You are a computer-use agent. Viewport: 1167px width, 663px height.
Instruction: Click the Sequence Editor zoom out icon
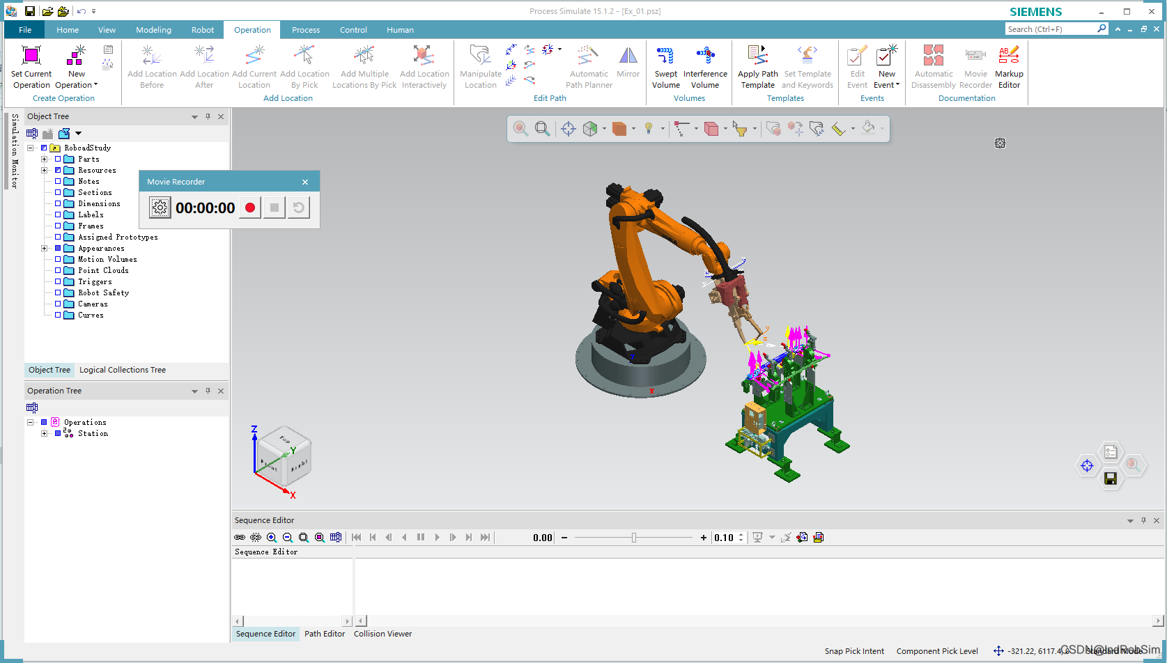coord(288,538)
